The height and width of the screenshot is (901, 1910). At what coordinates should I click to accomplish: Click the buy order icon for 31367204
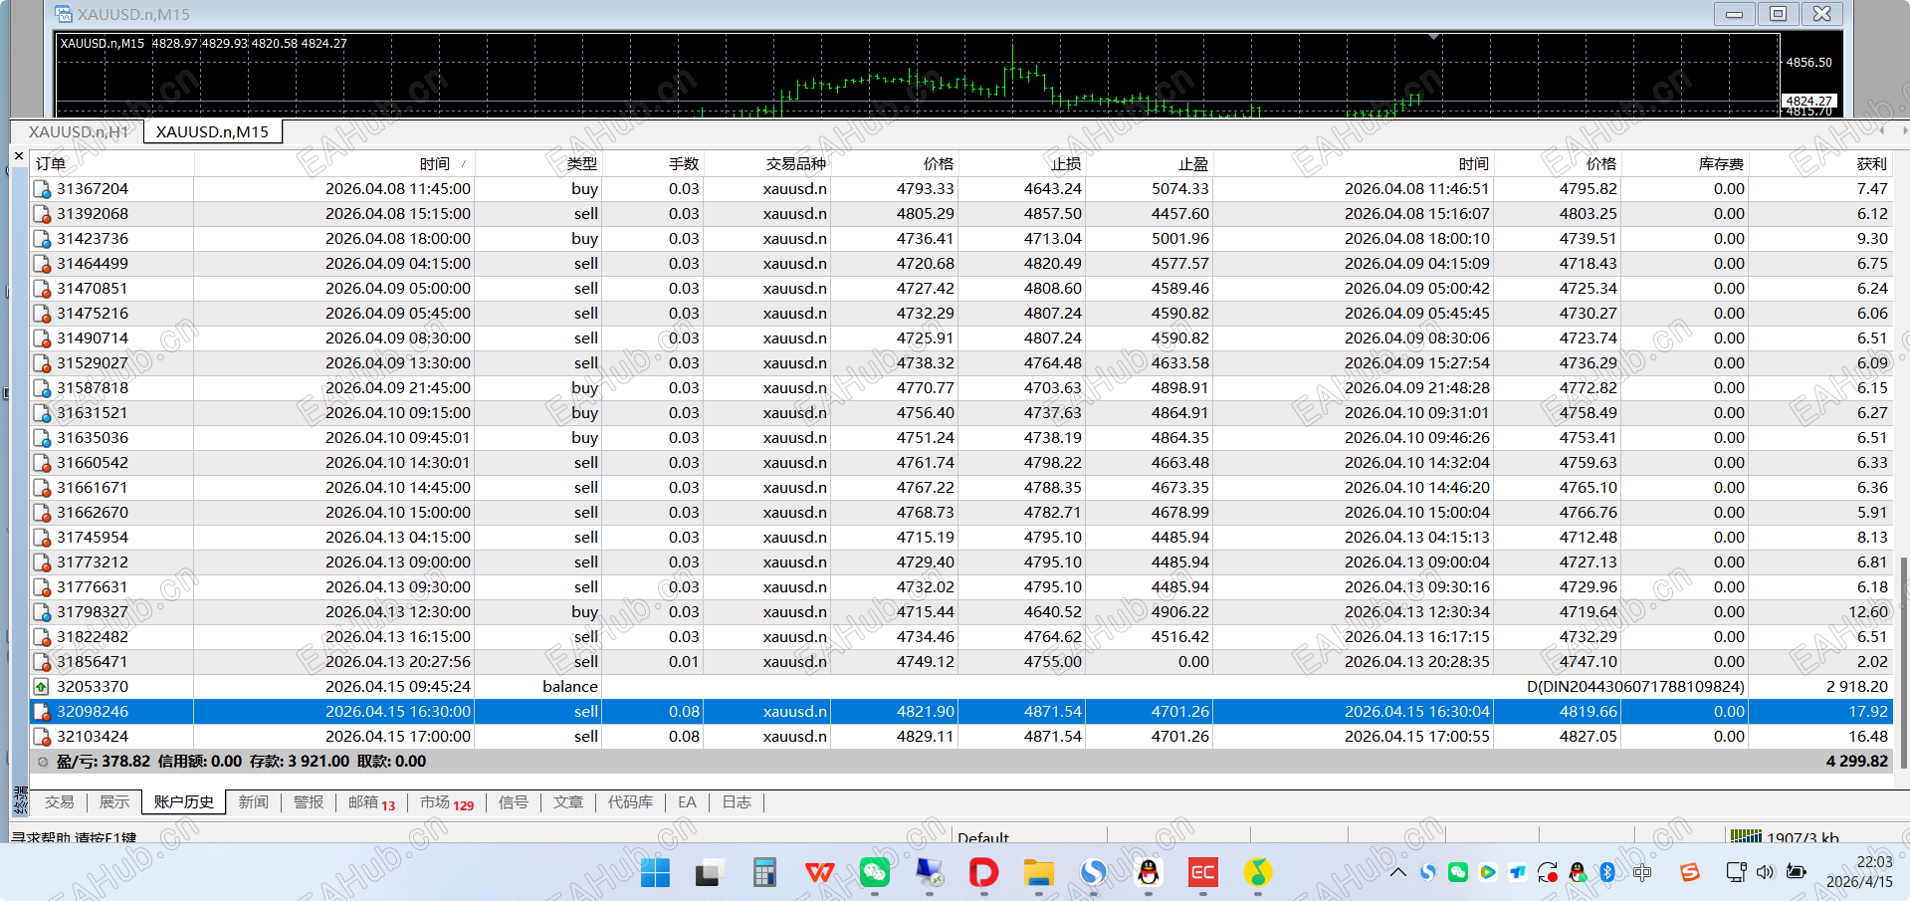coord(42,189)
